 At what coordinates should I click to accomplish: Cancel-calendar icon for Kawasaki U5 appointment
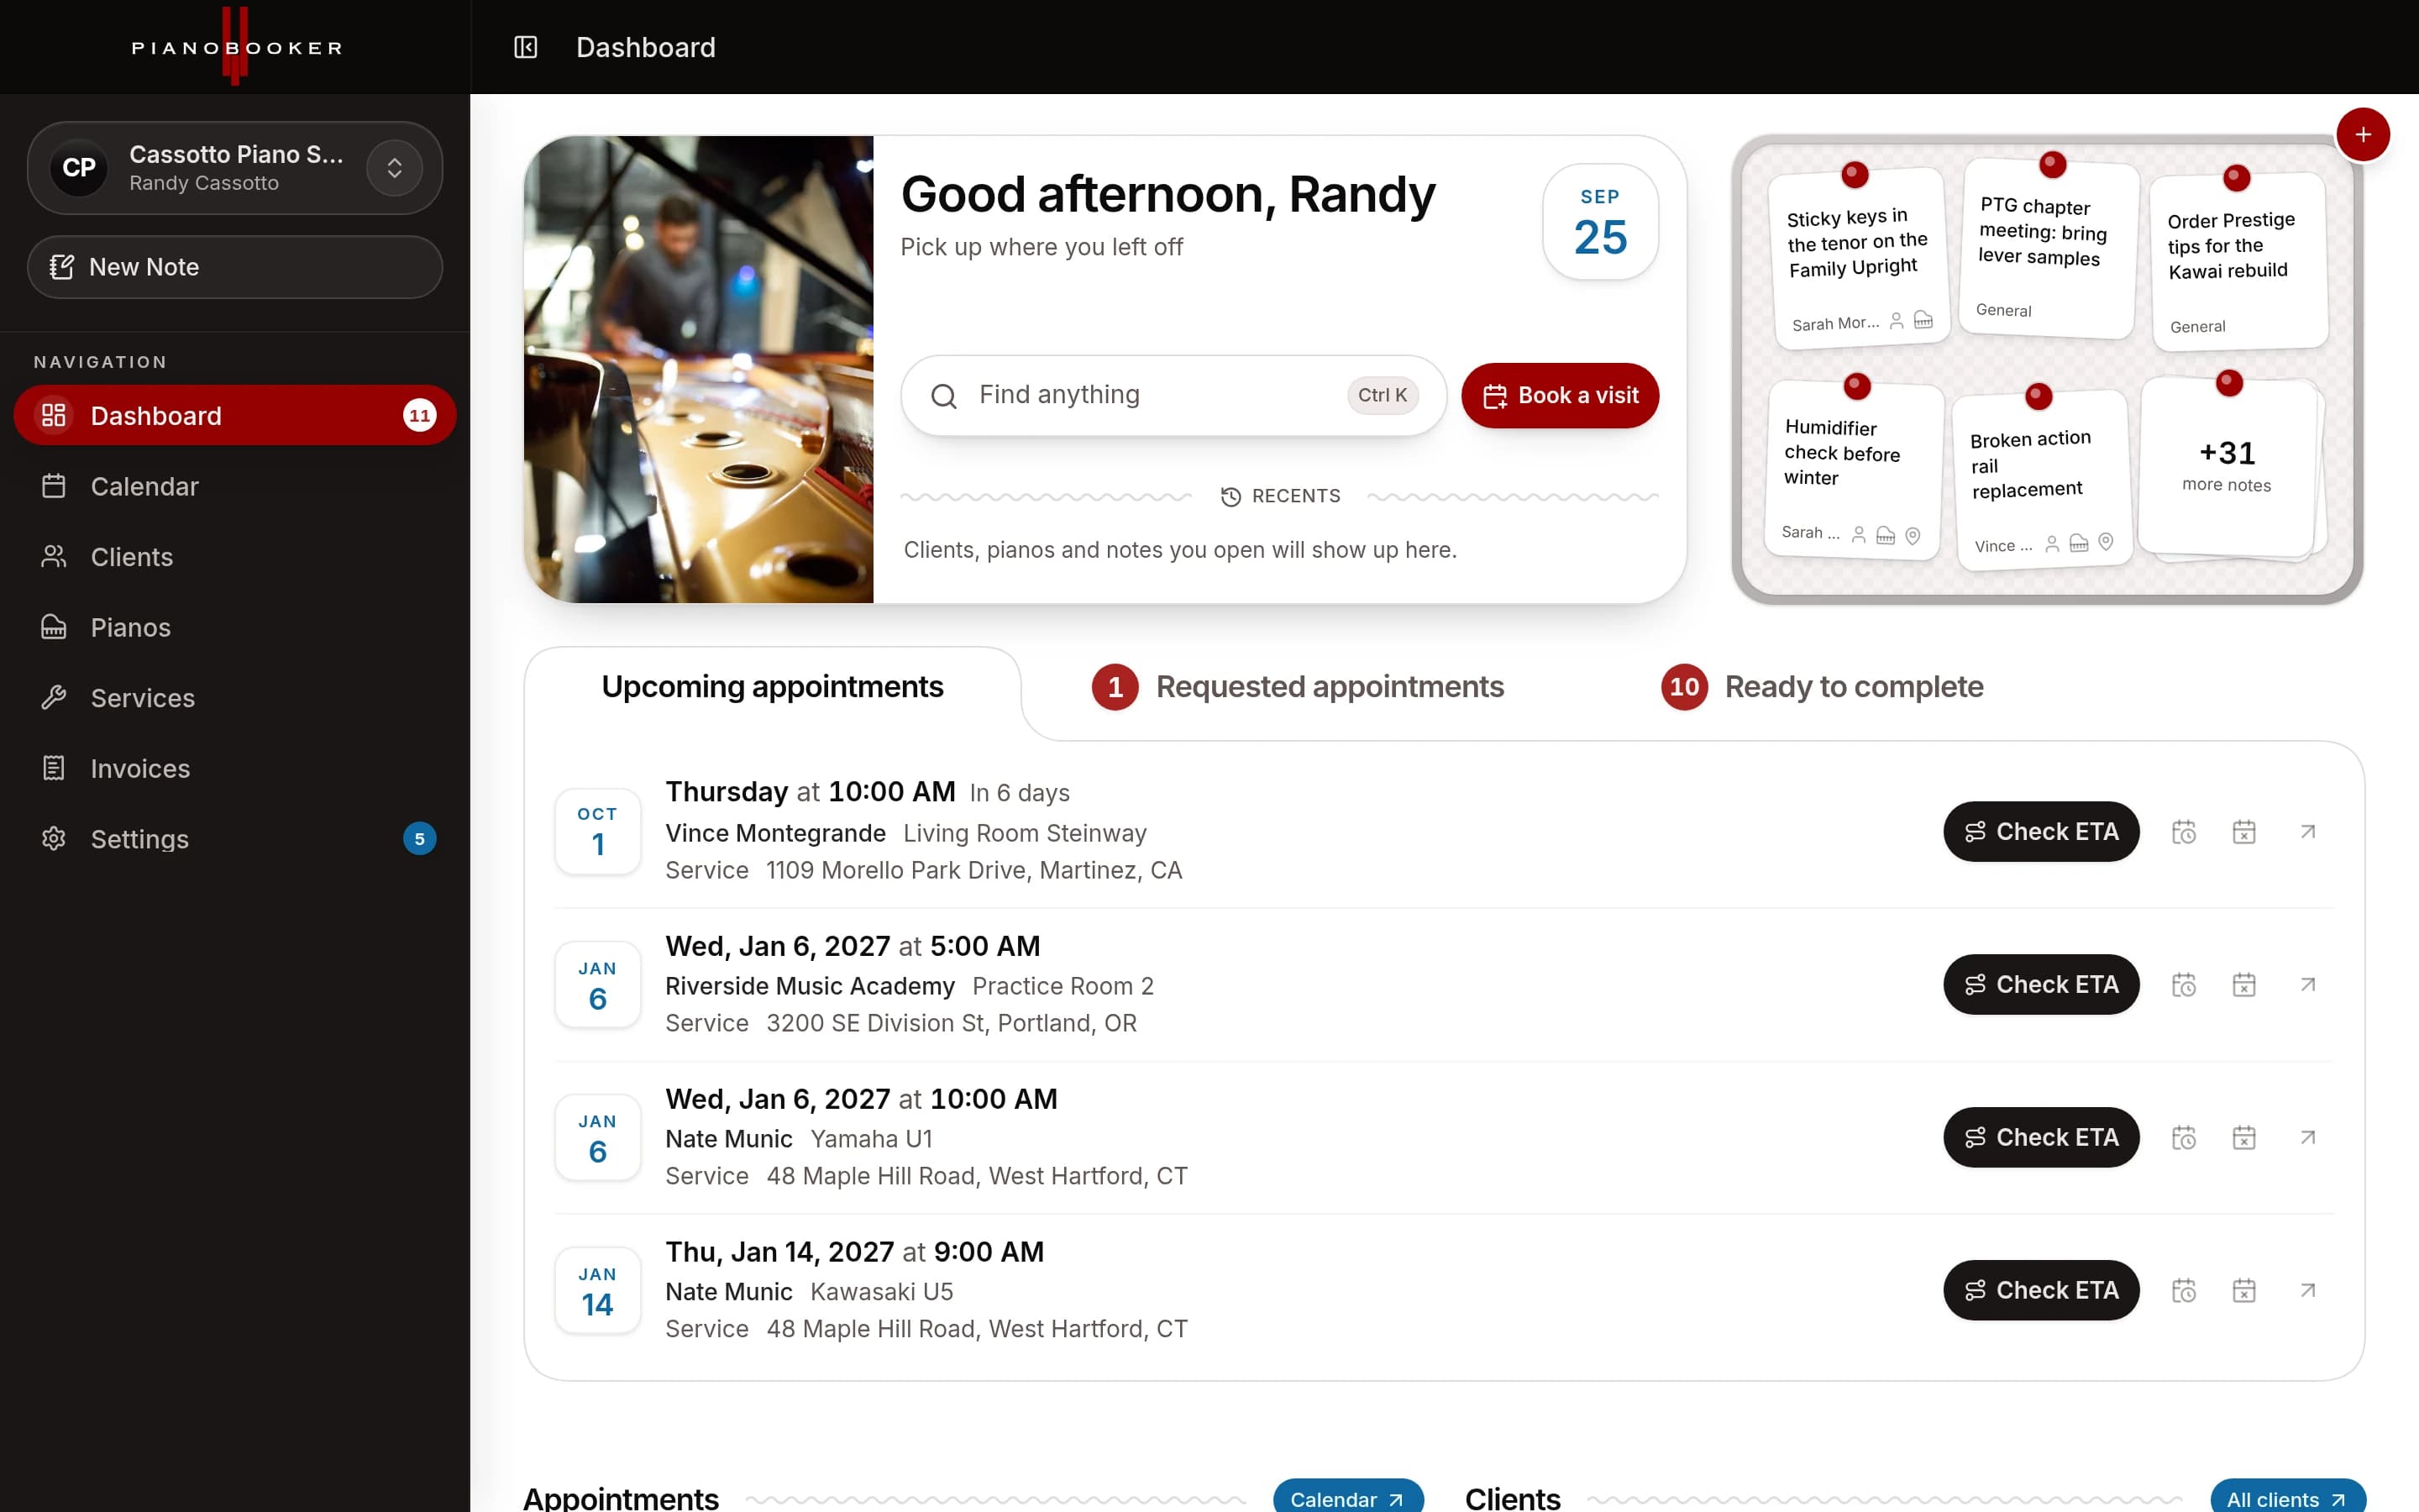[x=2244, y=1291]
